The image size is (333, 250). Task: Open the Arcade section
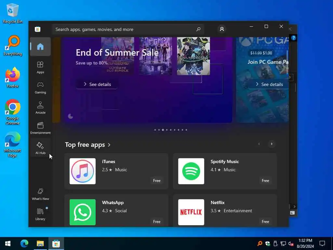click(x=40, y=108)
